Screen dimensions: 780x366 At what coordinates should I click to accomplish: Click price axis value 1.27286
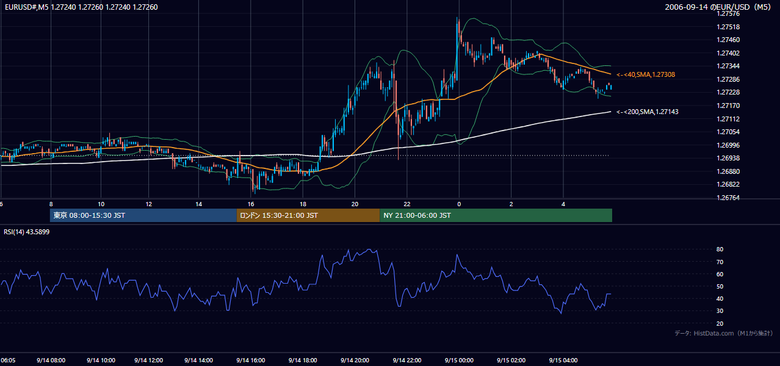pos(728,79)
